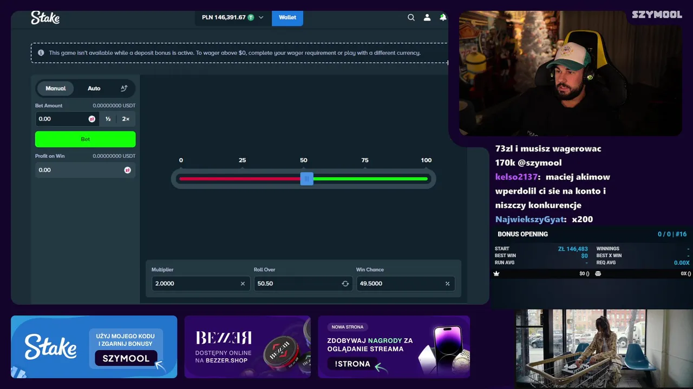Click the info icon in bonus notice
This screenshot has width=693, height=389.
41,53
